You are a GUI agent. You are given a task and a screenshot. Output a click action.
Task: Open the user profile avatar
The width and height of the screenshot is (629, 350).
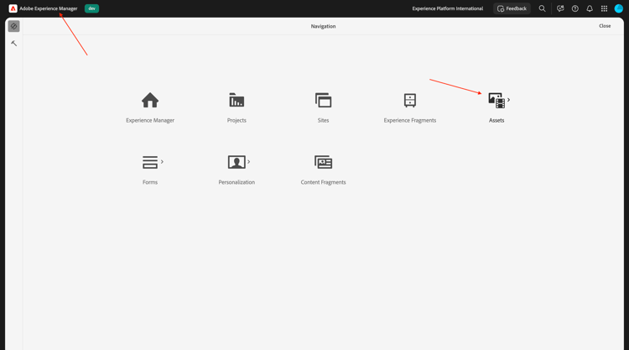(619, 8)
